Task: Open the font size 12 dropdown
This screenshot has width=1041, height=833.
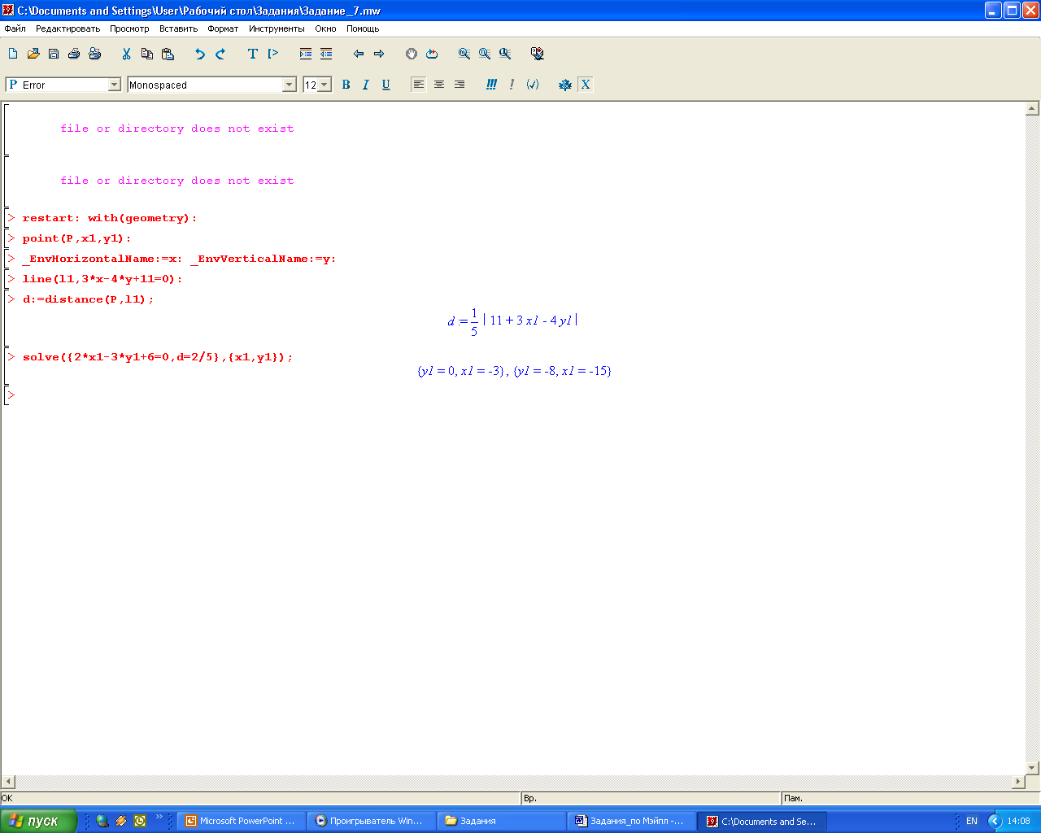Action: tap(317, 85)
